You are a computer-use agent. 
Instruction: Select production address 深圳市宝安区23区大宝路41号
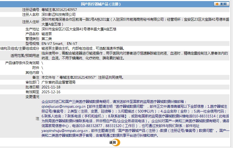79,29
